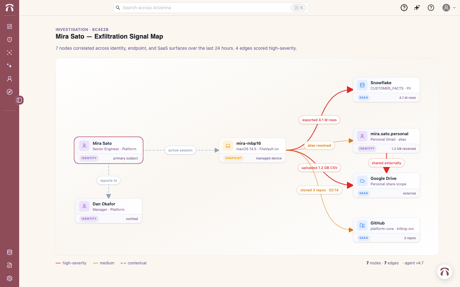Click the mira-mbp16 laptop node icon

tap(228, 146)
